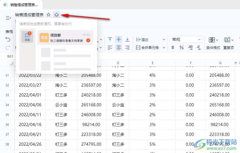Click the B61 cell name box
240x153 pixels.
[10, 56]
